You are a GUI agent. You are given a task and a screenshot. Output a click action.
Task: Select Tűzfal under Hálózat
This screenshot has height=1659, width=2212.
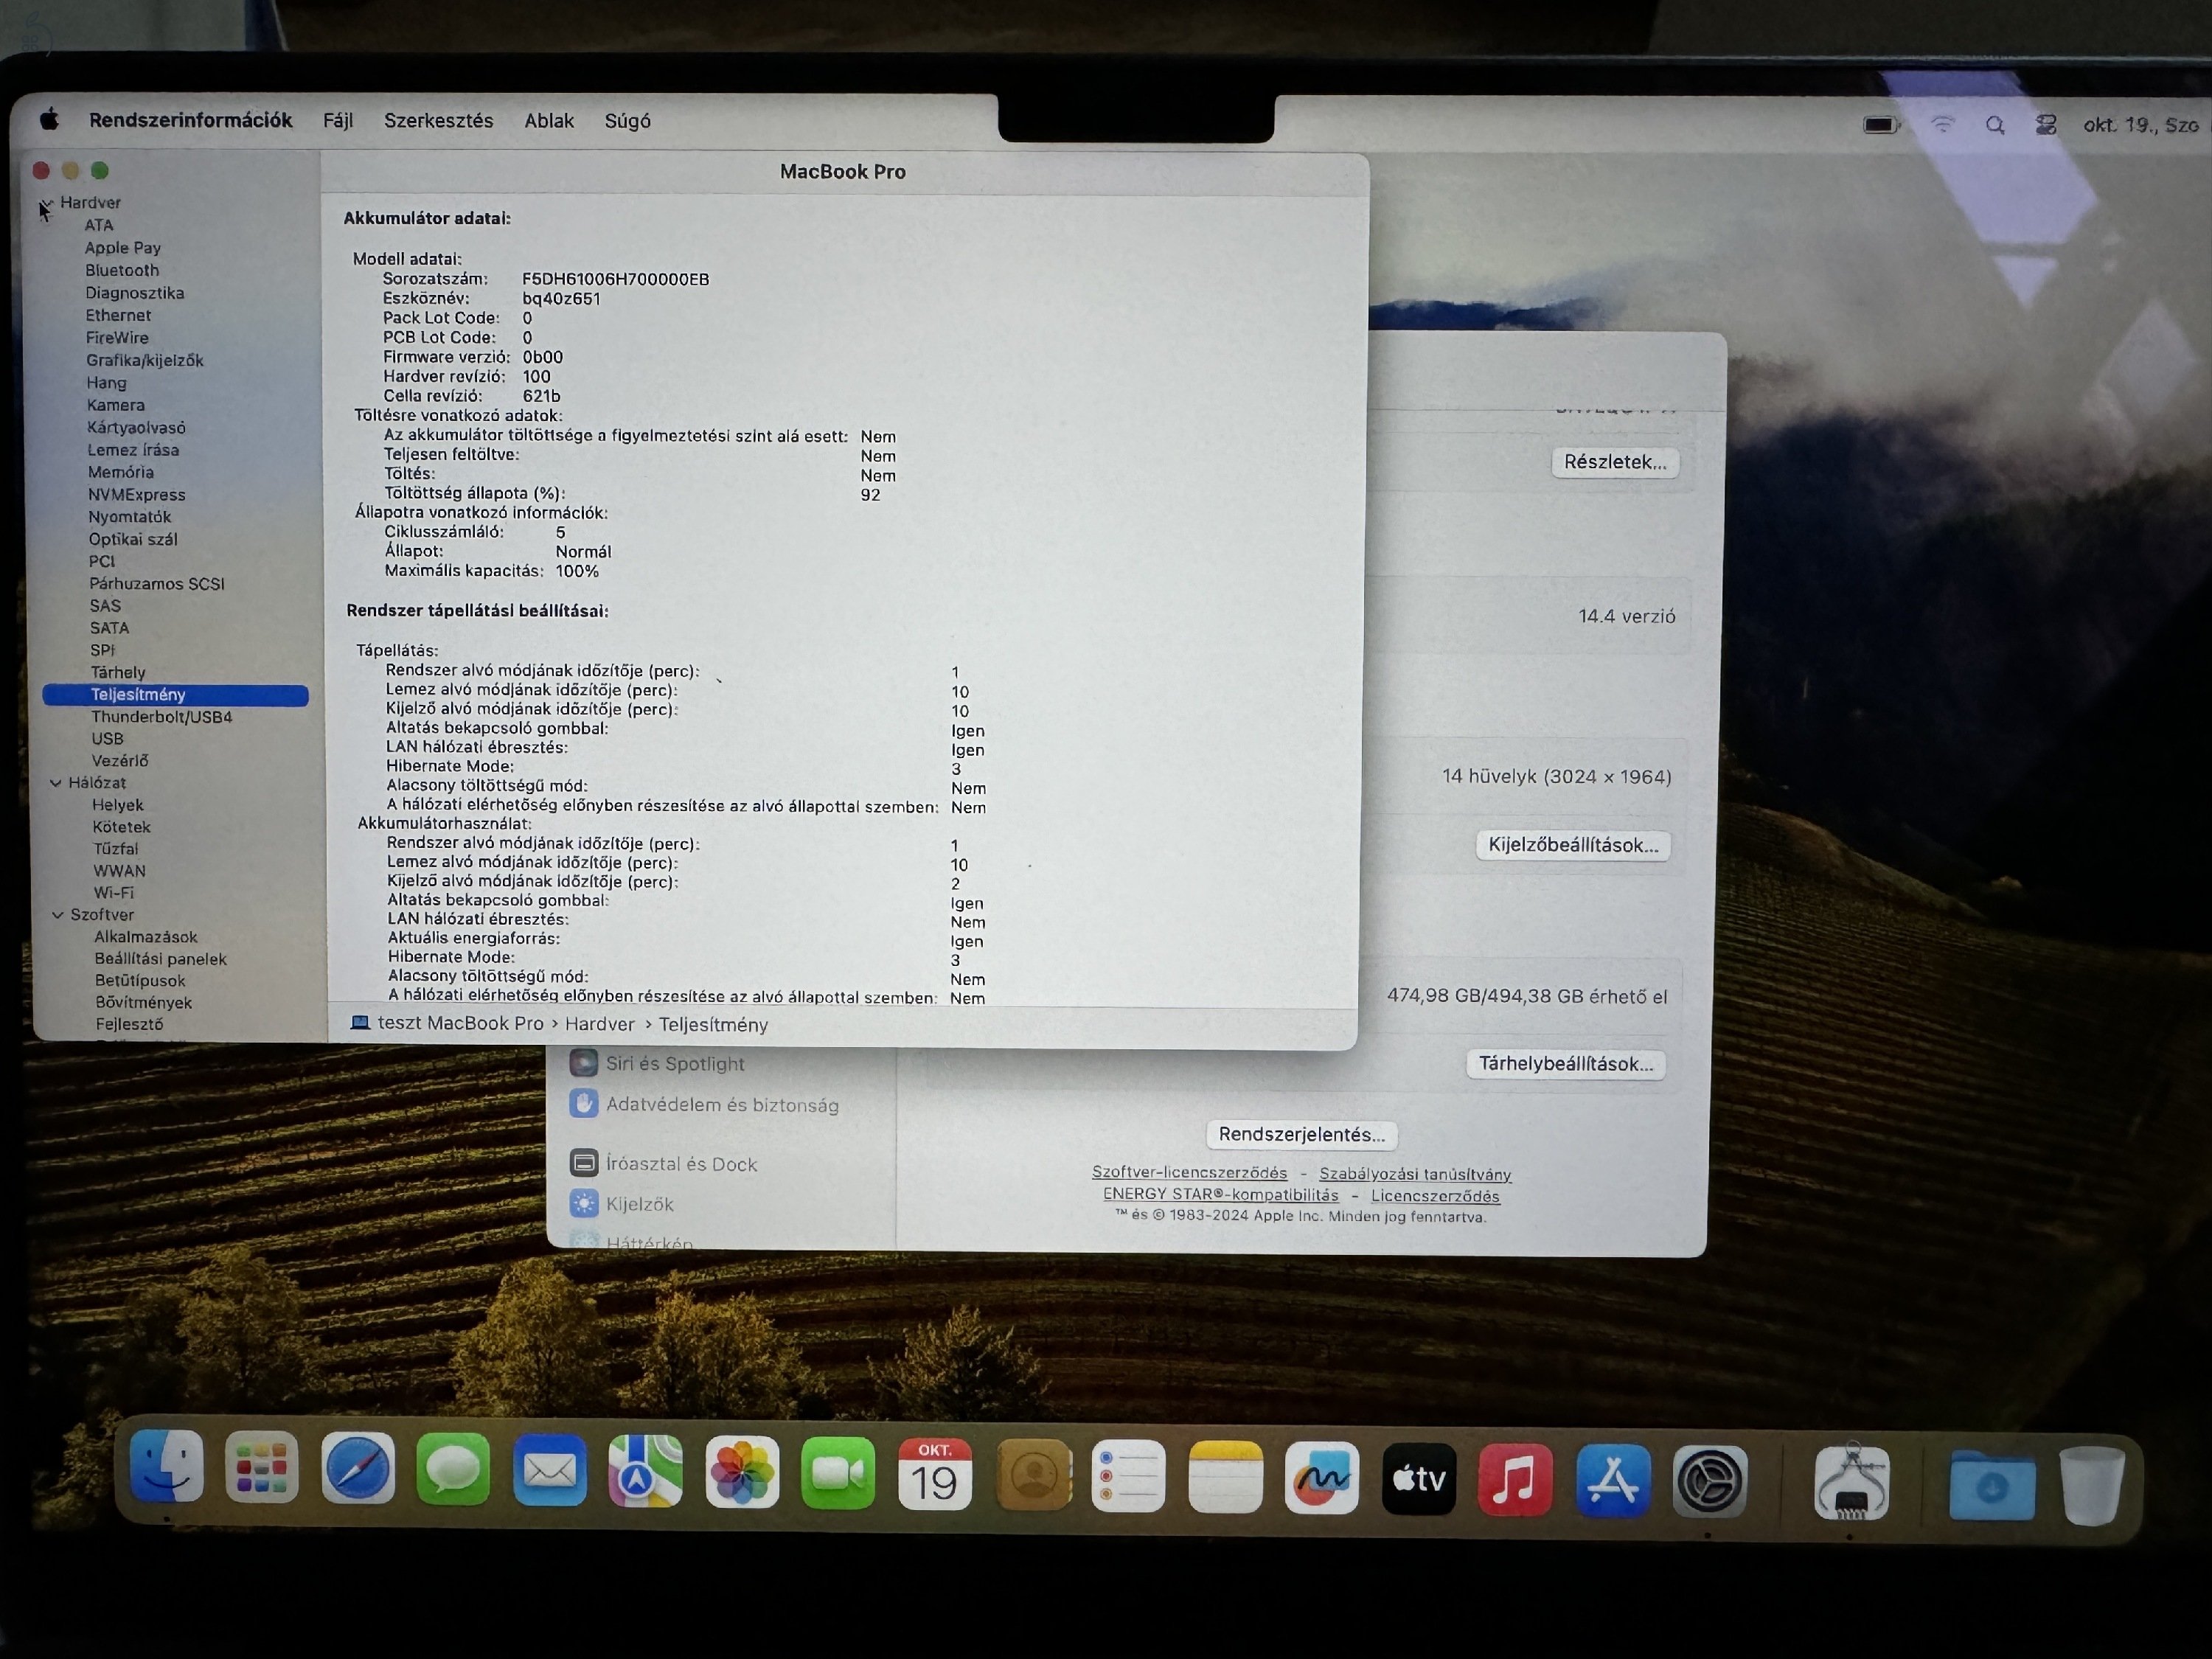[116, 849]
